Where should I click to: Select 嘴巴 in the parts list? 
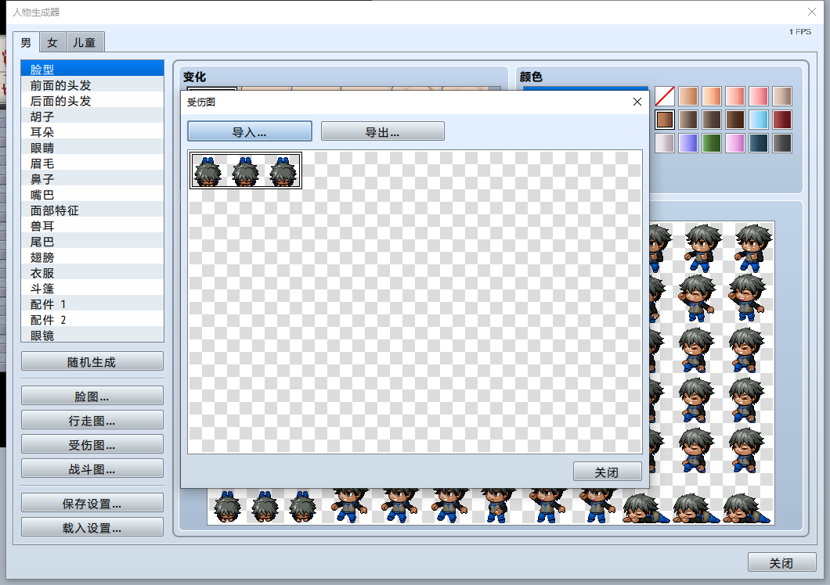click(92, 194)
